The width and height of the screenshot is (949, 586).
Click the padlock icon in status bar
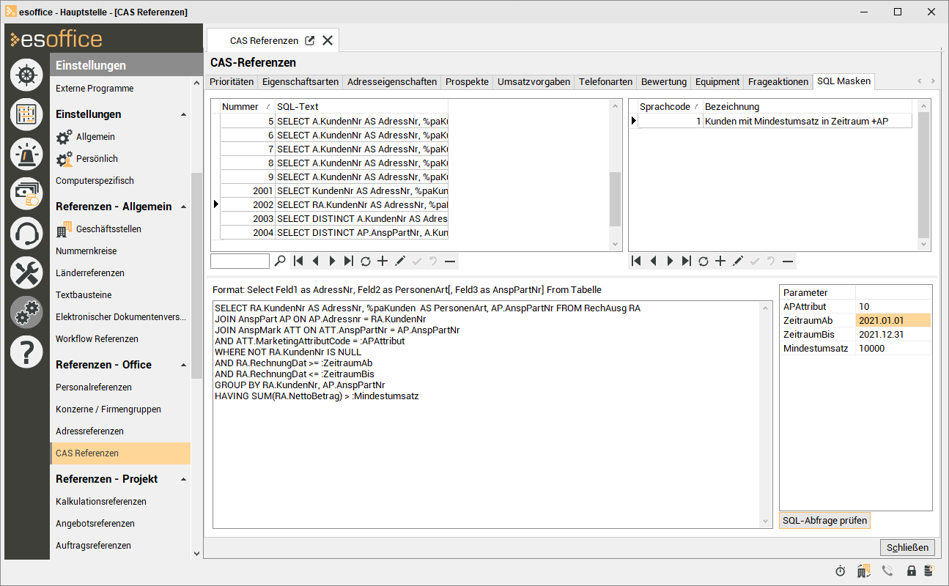pyautogui.click(x=912, y=571)
